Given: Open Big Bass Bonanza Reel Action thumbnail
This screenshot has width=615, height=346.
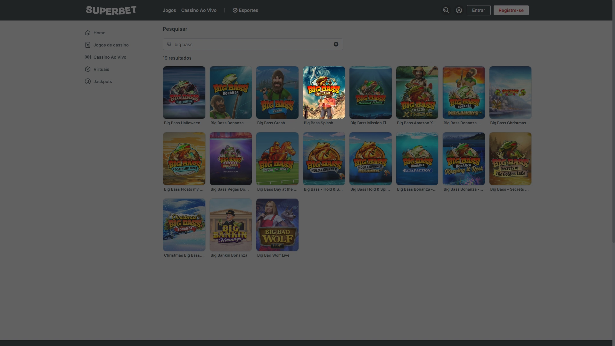Looking at the screenshot, I should (x=417, y=159).
